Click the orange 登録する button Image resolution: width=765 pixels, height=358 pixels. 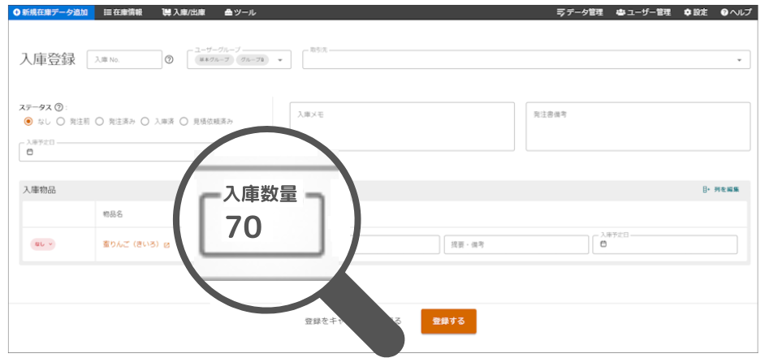point(448,321)
